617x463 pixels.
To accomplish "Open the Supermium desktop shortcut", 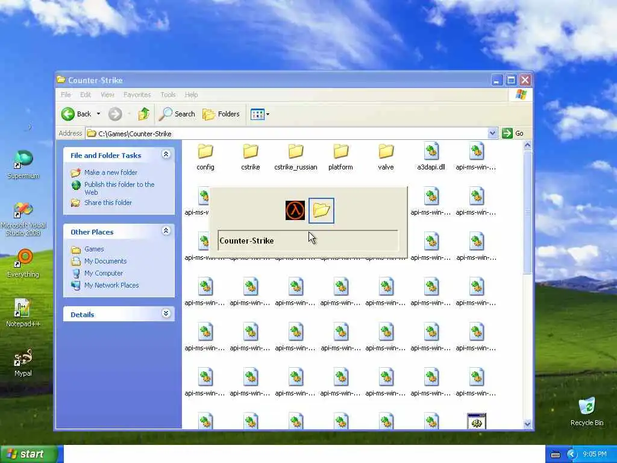I will [23, 165].
